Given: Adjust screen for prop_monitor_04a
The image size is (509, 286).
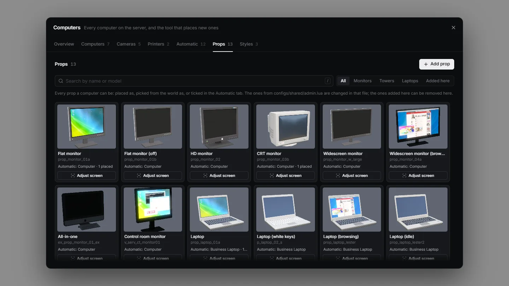Looking at the screenshot, I should pos(418,175).
